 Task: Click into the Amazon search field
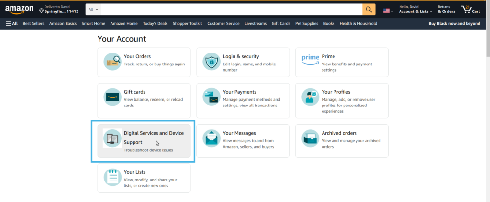(232, 10)
